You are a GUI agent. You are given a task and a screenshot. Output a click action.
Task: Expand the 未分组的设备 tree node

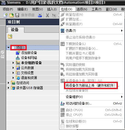pyautogui.click(x=13, y=63)
